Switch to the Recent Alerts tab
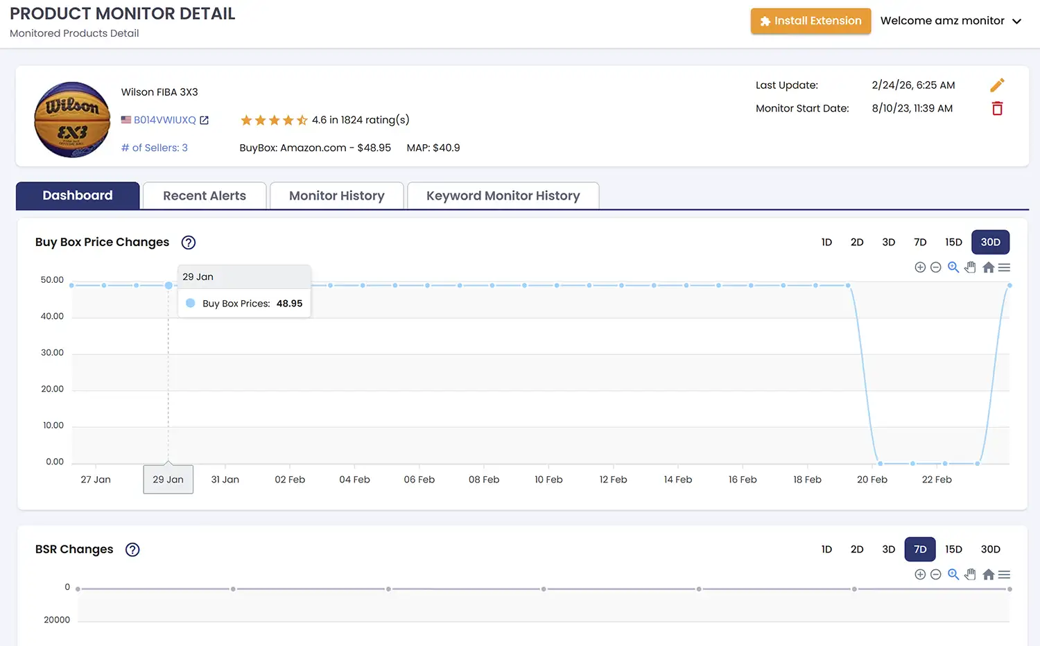 (x=205, y=196)
